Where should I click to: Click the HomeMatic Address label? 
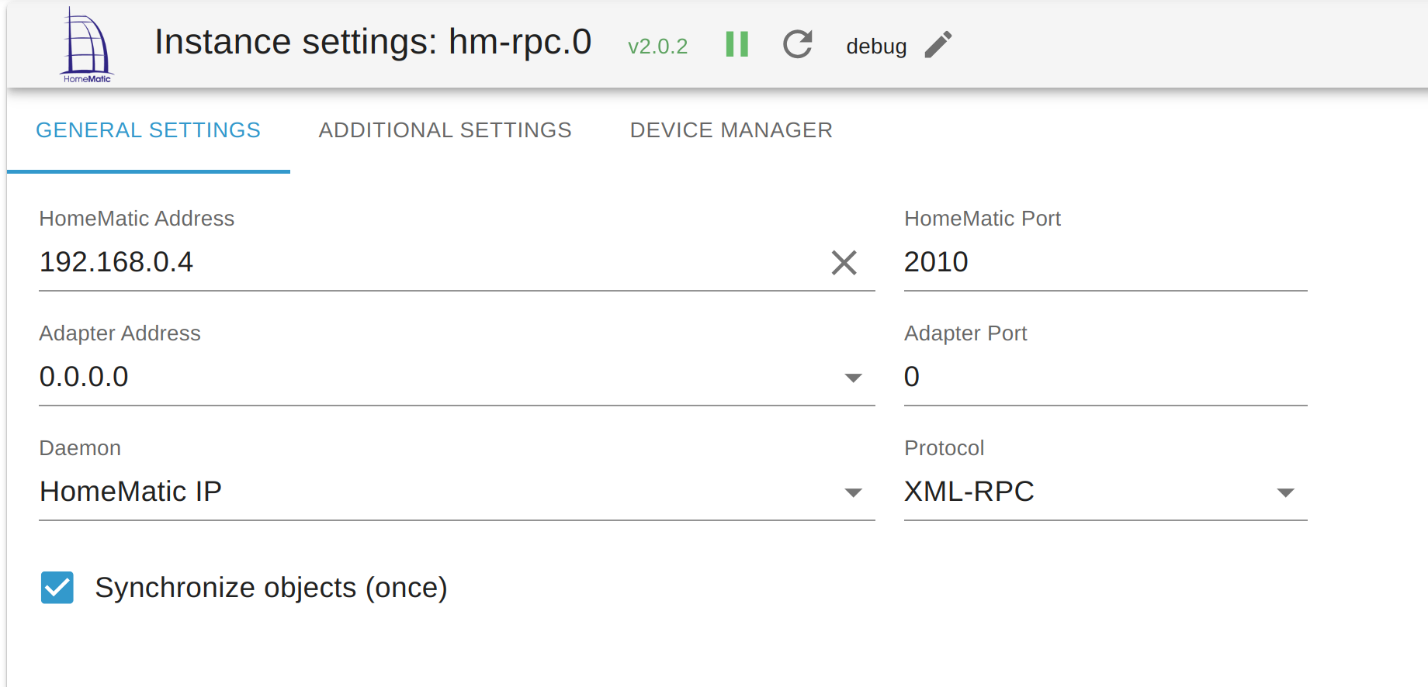point(137,219)
